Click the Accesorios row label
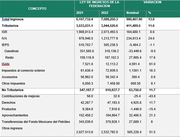This screenshot has height=137, width=180. [x=9, y=77]
